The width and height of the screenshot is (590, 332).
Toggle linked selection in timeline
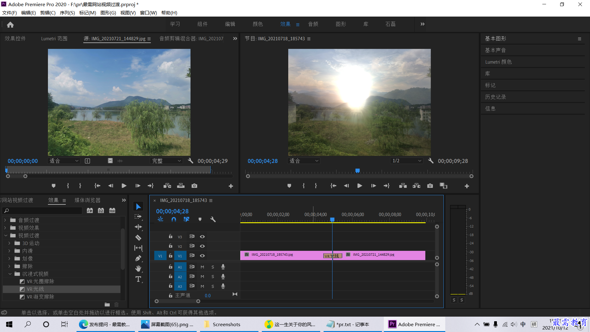(187, 219)
